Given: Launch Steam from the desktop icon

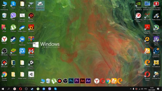Looking at the screenshot, I should pyautogui.click(x=13, y=40).
